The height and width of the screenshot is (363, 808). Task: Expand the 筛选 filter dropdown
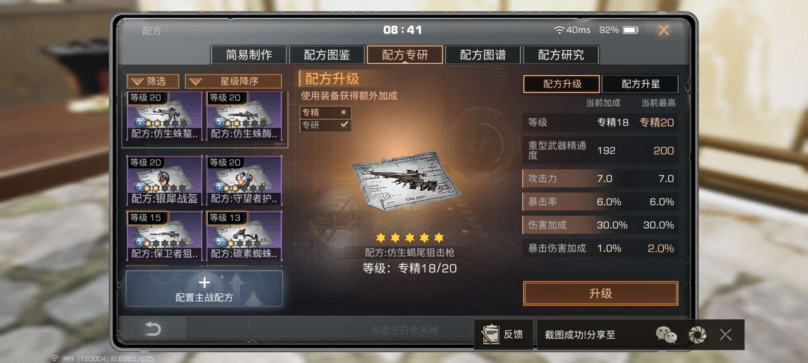pyautogui.click(x=153, y=82)
